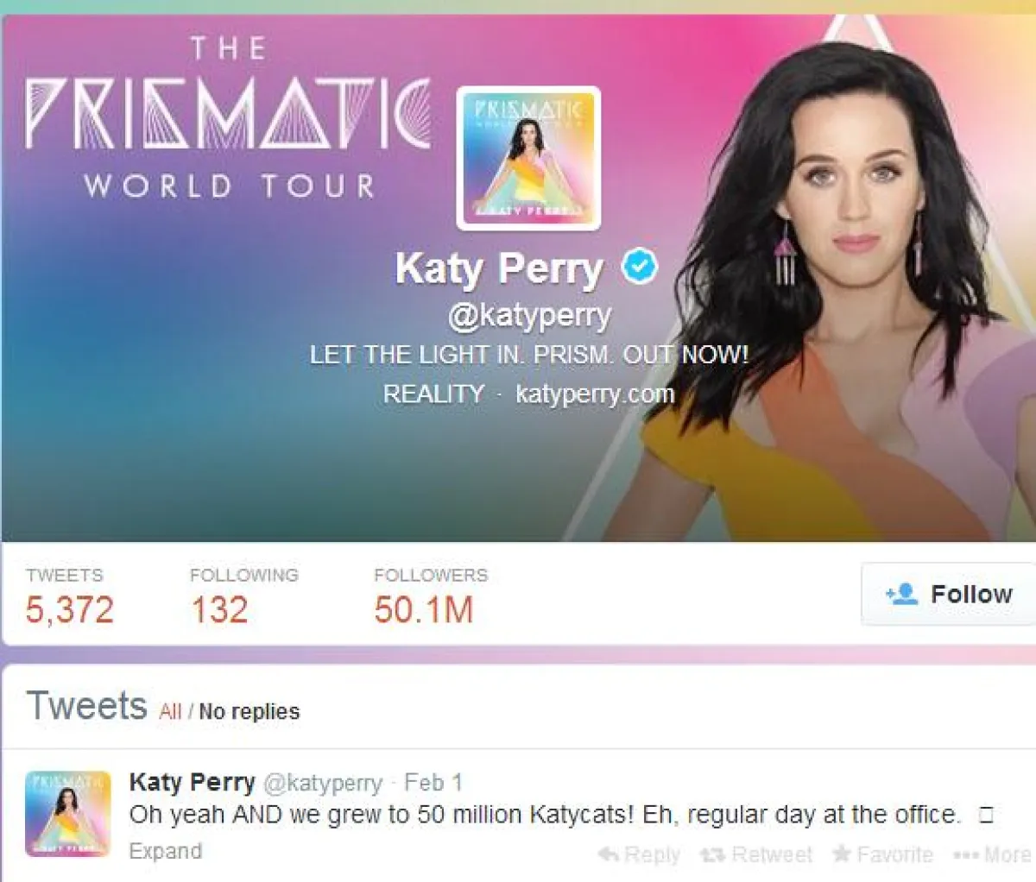Click the Katy Perry header profile name
This screenshot has width=1036, height=882.
tap(499, 268)
